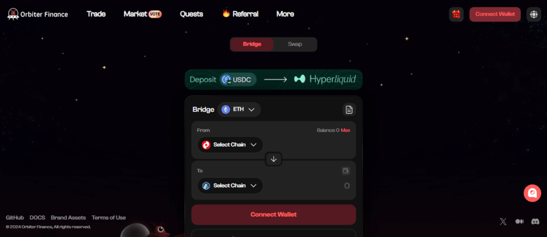Switch to the Swap mode toggle
The height and width of the screenshot is (237, 547).
pos(295,44)
